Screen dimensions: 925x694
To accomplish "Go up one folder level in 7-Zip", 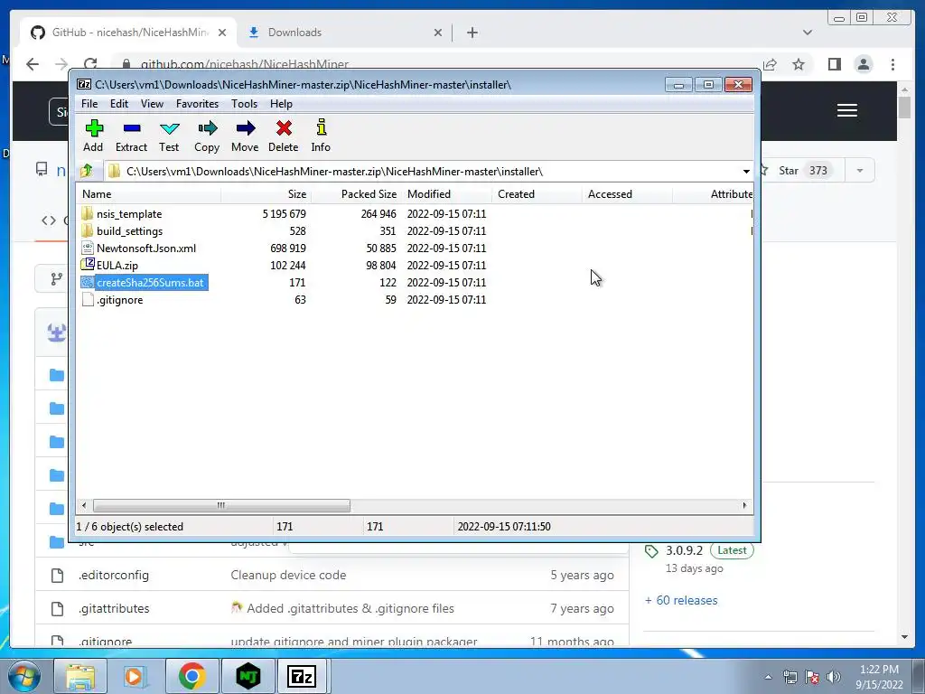I will tap(87, 171).
